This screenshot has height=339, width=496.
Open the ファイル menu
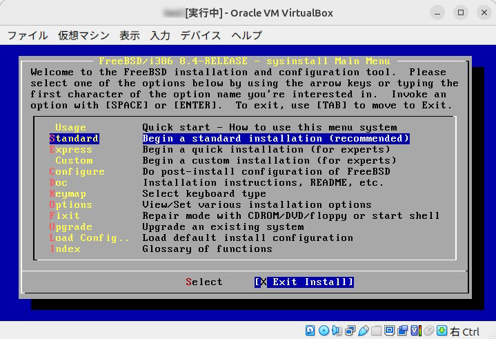pos(28,35)
